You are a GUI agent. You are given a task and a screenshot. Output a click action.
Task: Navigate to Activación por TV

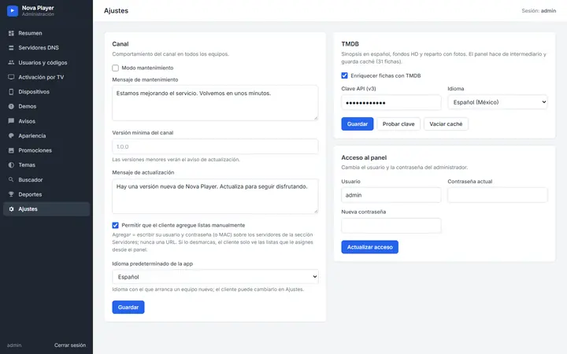[46, 77]
